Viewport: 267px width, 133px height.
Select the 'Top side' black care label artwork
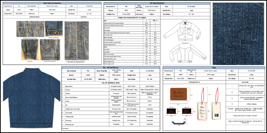[x=172, y=111]
